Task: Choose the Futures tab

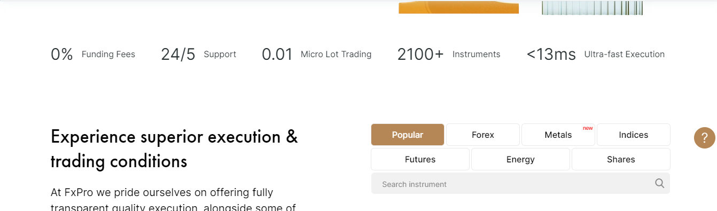Action: tap(420, 159)
